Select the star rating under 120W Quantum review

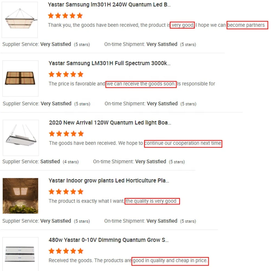[x=66, y=134]
